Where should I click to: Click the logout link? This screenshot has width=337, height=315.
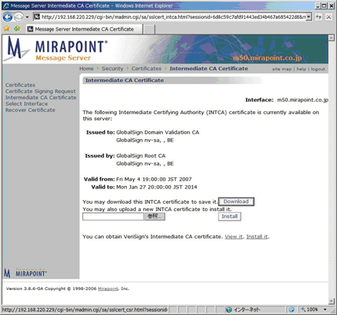[318, 69]
